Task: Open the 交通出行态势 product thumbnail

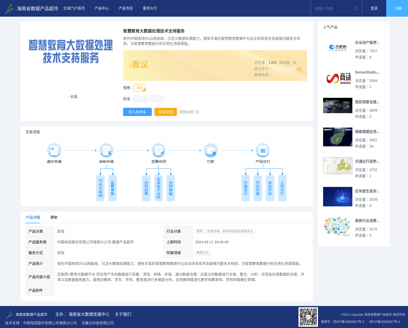Action: [x=338, y=166]
